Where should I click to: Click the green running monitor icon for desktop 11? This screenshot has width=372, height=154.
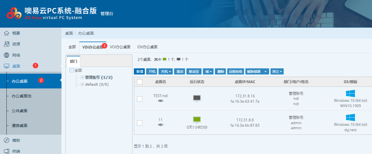point(197,120)
